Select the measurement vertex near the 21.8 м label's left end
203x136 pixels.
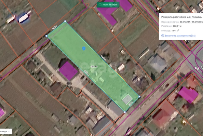coord(46,36)
